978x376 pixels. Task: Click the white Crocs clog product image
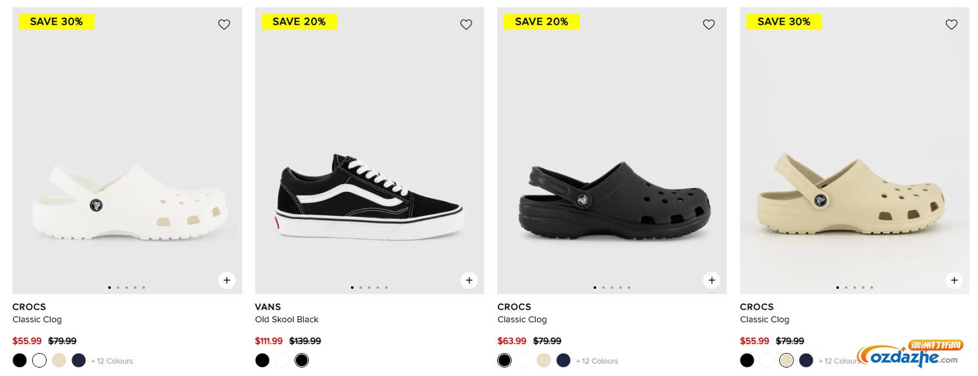tap(127, 197)
